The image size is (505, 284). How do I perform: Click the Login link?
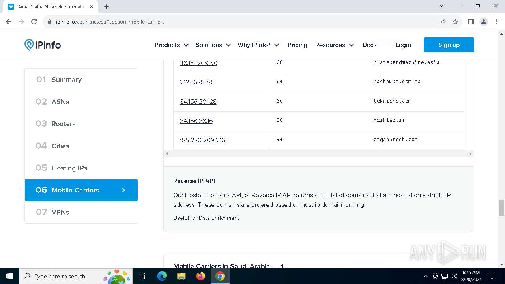point(403,45)
